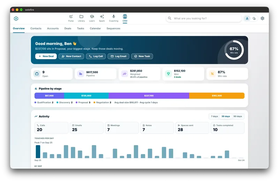The image size is (279, 182).
Task: Switch to the Overview tab
Action: (x=19, y=29)
